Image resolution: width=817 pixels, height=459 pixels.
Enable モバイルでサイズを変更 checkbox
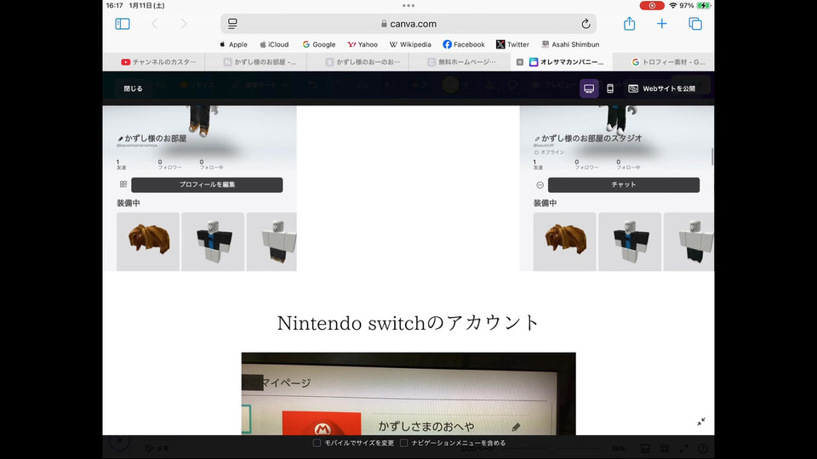pyautogui.click(x=317, y=443)
